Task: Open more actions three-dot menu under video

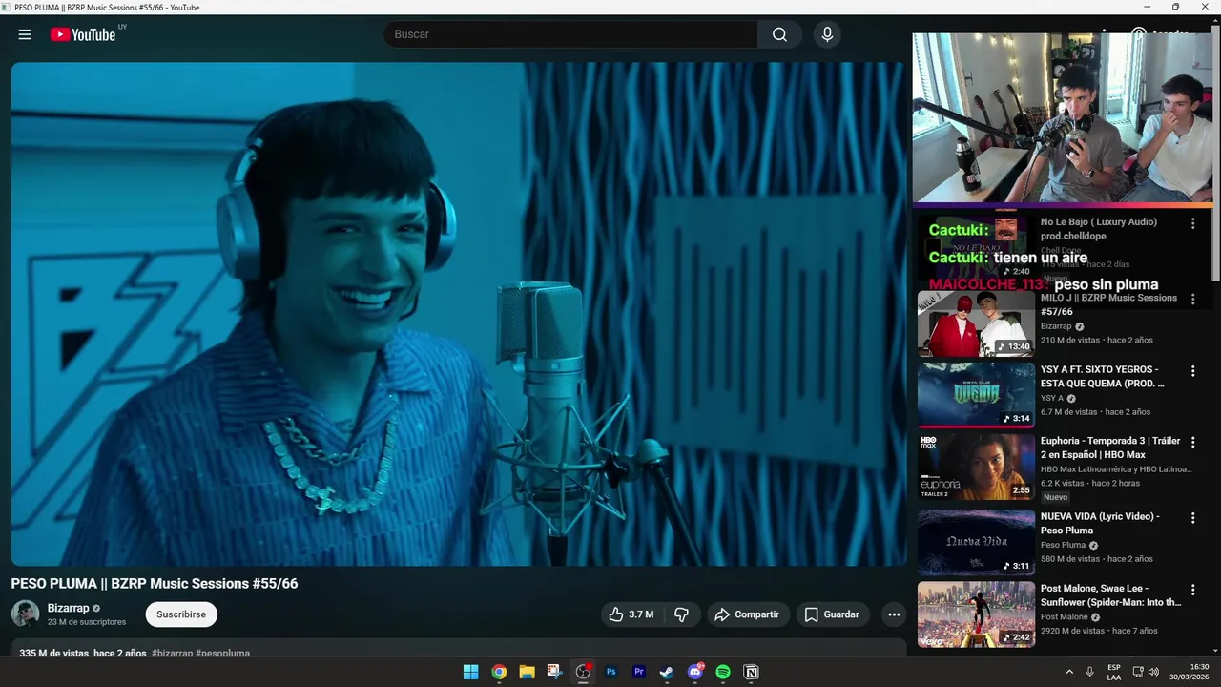Action: click(894, 614)
